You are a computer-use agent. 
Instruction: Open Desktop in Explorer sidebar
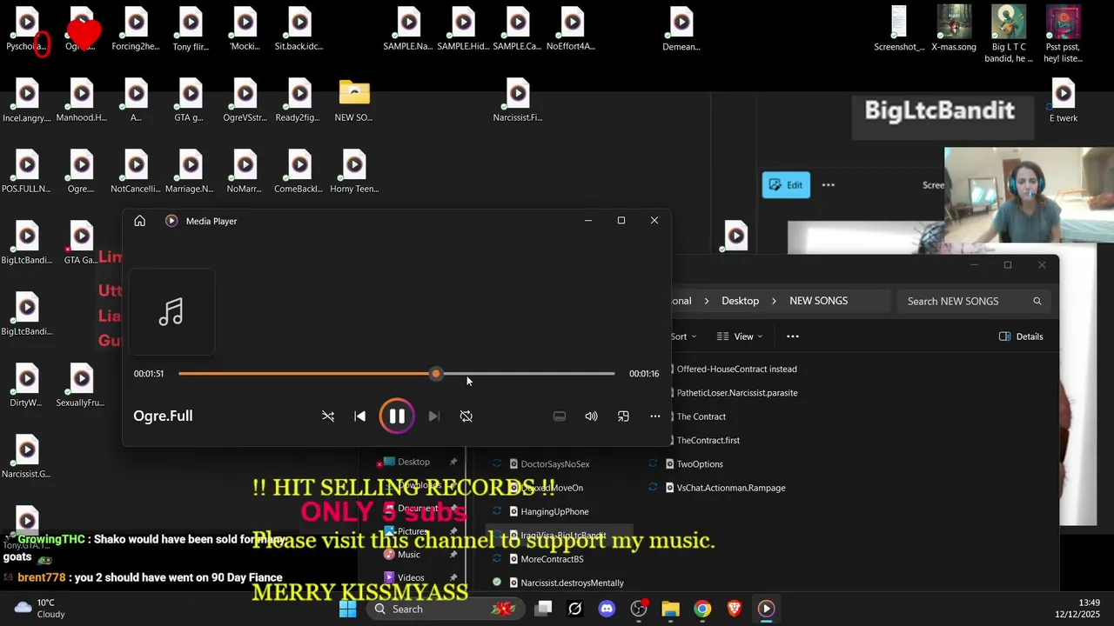click(413, 462)
